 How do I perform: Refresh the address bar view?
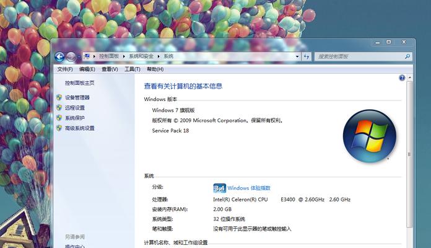coord(306,56)
